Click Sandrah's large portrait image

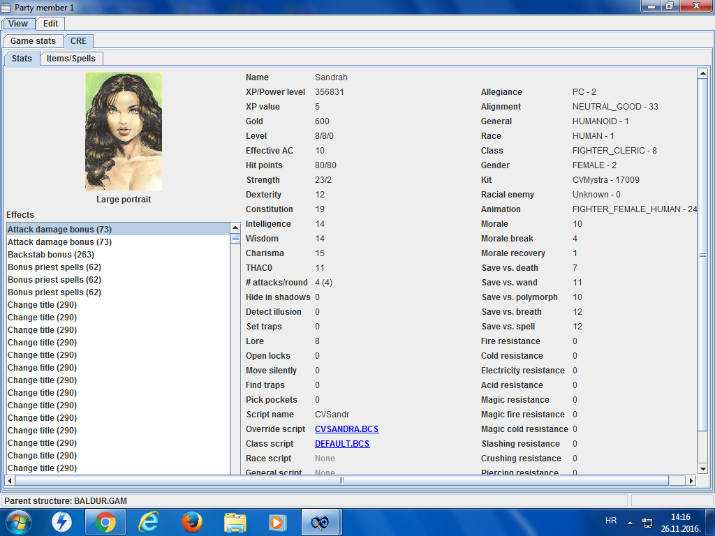[124, 131]
